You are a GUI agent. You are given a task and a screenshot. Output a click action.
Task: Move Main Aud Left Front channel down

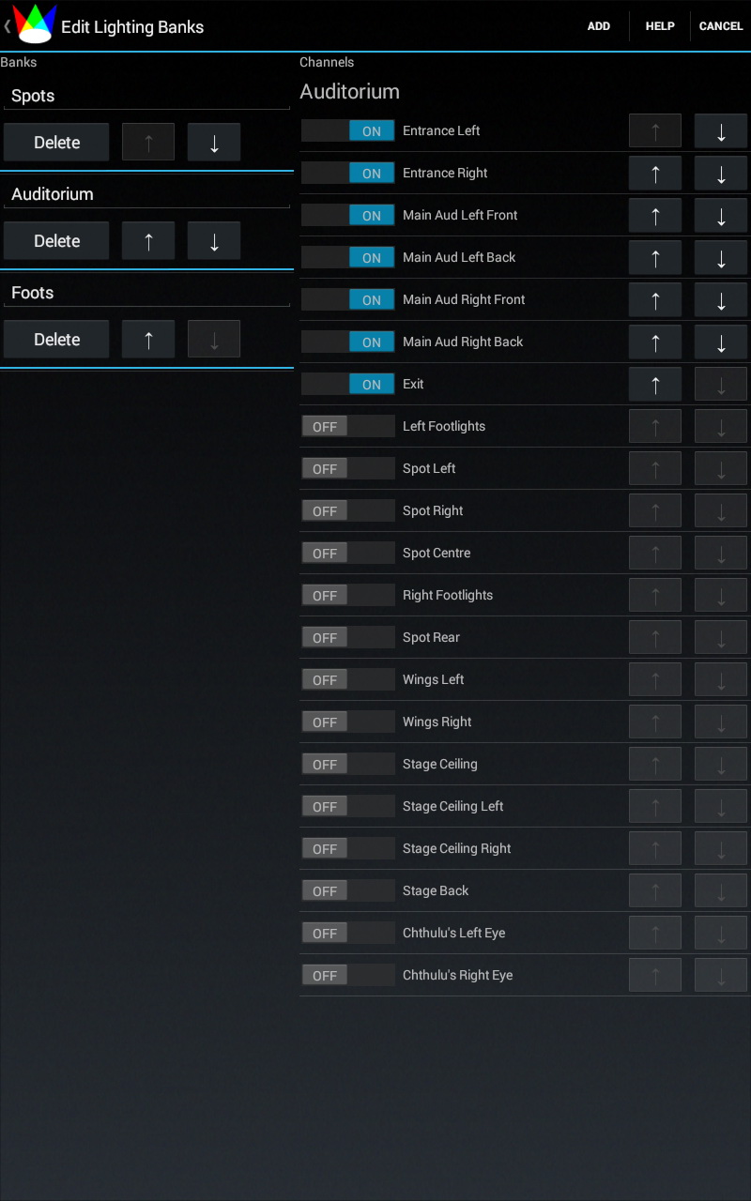[x=720, y=215]
